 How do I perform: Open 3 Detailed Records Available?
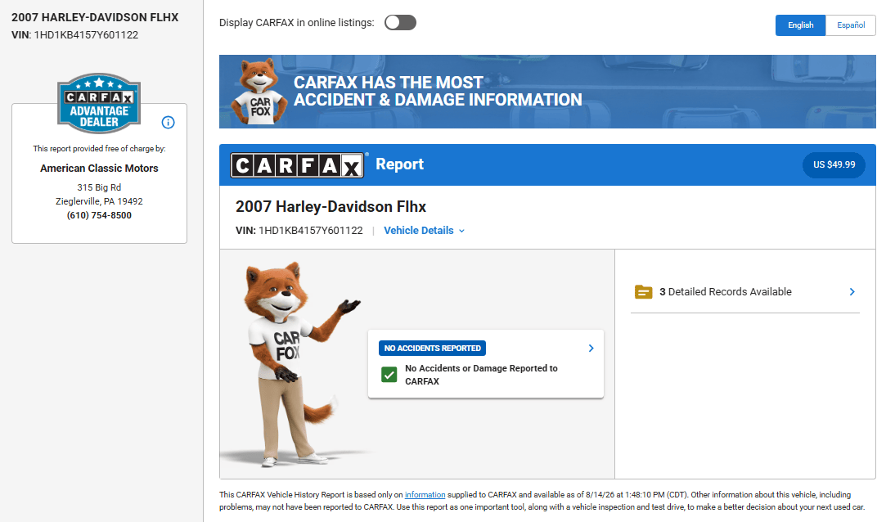[744, 291]
